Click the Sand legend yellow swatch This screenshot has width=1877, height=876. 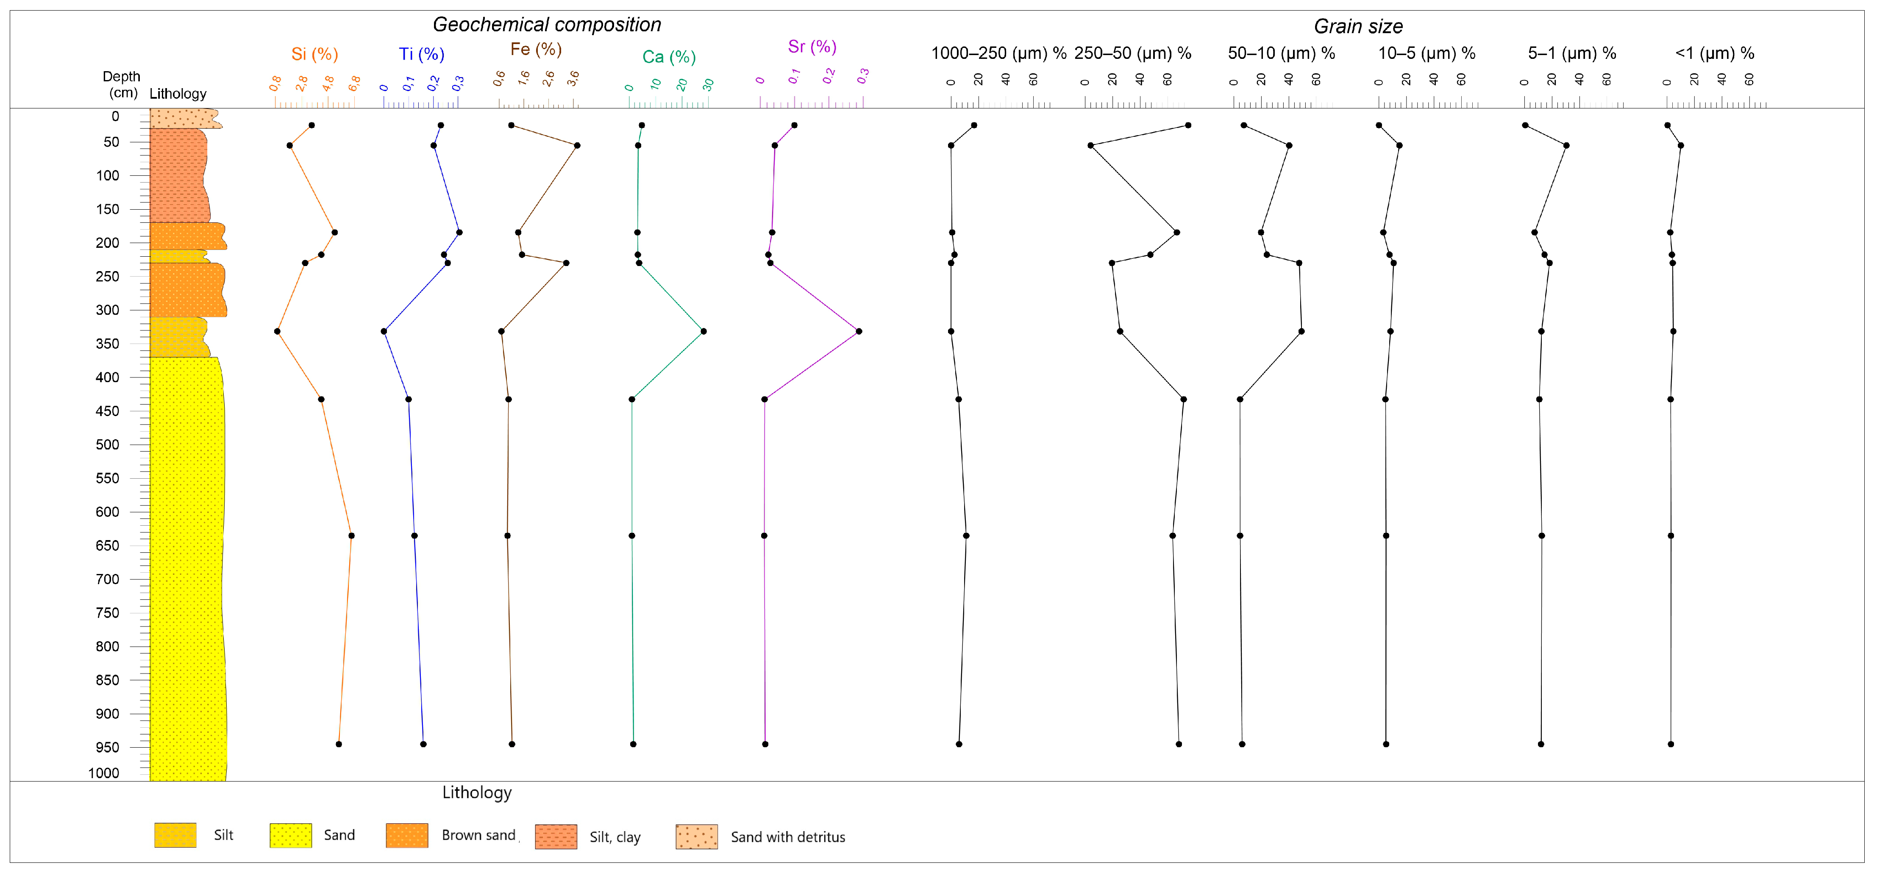(291, 835)
